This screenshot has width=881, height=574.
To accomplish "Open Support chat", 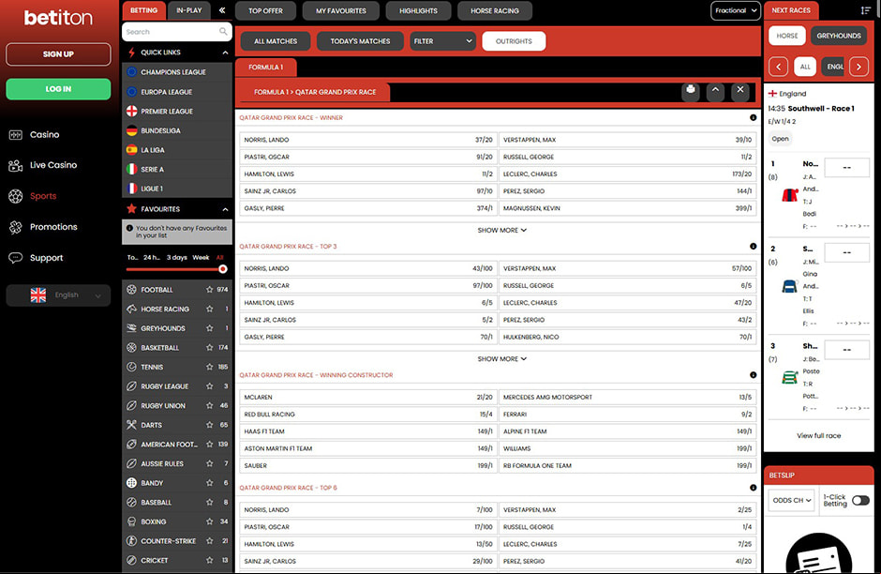I will point(46,258).
